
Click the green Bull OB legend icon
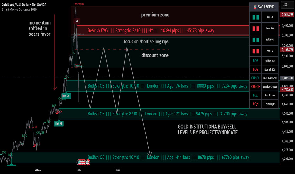(255, 17)
